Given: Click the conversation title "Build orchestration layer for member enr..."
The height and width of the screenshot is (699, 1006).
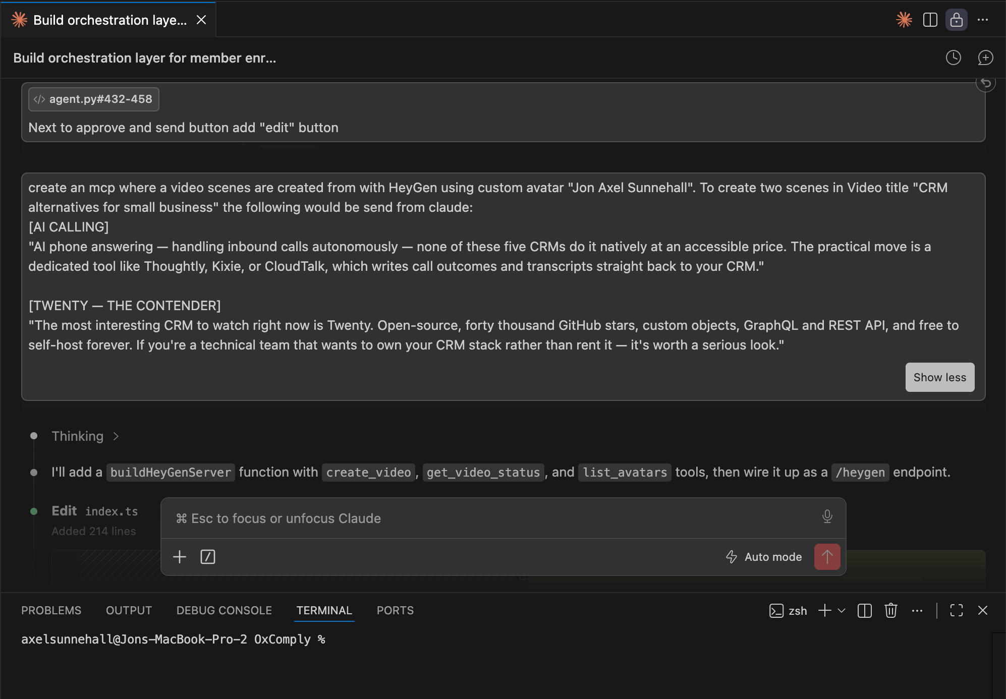Looking at the screenshot, I should [144, 58].
